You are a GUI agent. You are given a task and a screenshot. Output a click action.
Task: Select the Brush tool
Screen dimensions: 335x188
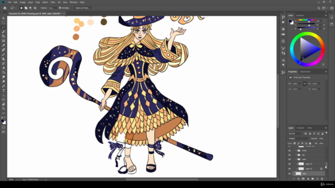[x=4, y=54]
